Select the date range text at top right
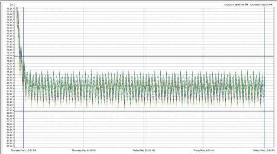This screenshot has width=277, height=154. click(x=248, y=5)
